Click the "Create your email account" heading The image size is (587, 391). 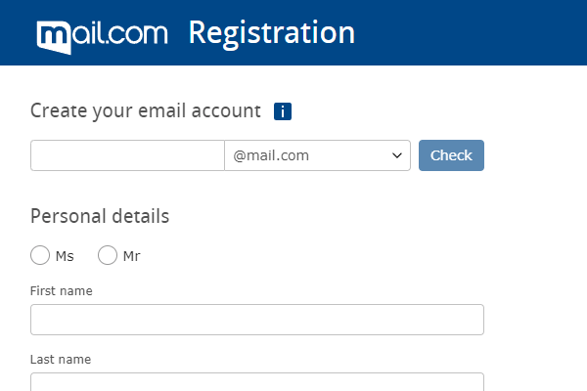(x=146, y=110)
